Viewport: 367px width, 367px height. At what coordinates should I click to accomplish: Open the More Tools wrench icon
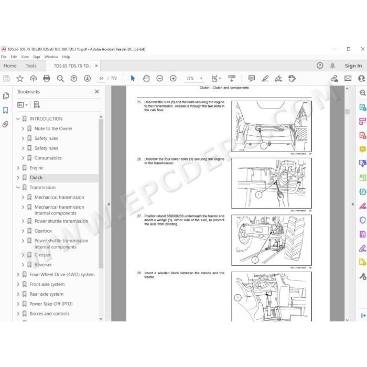(x=363, y=277)
